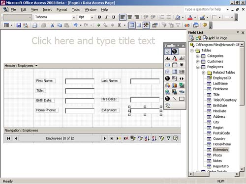Toggle Bold formatting

click(99, 17)
